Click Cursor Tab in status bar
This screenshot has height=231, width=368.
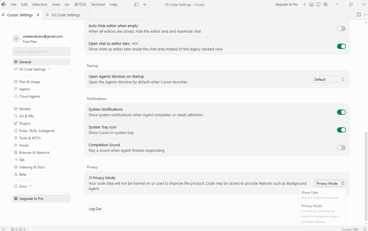[x=350, y=229]
